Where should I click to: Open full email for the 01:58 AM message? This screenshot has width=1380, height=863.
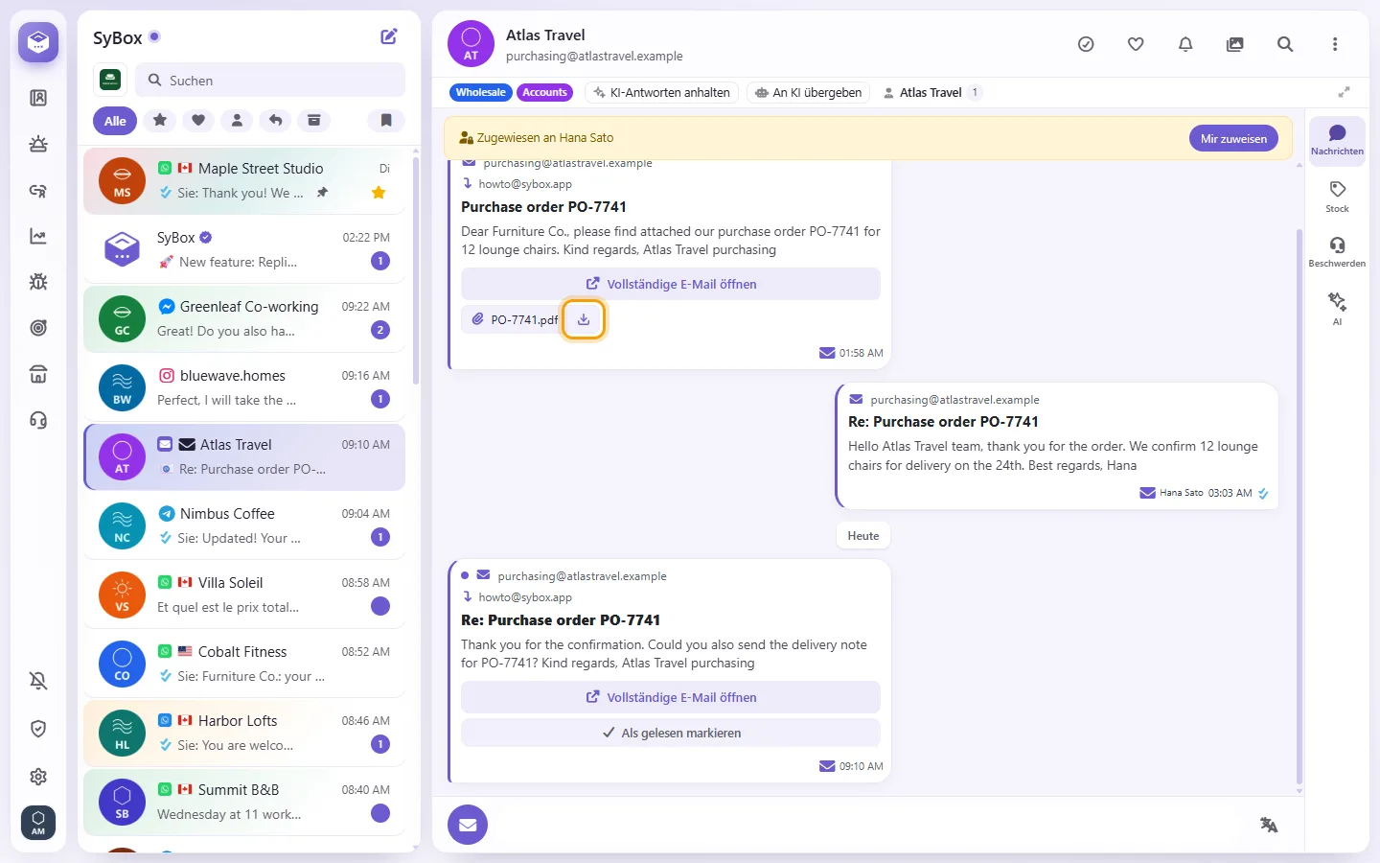pyautogui.click(x=671, y=285)
